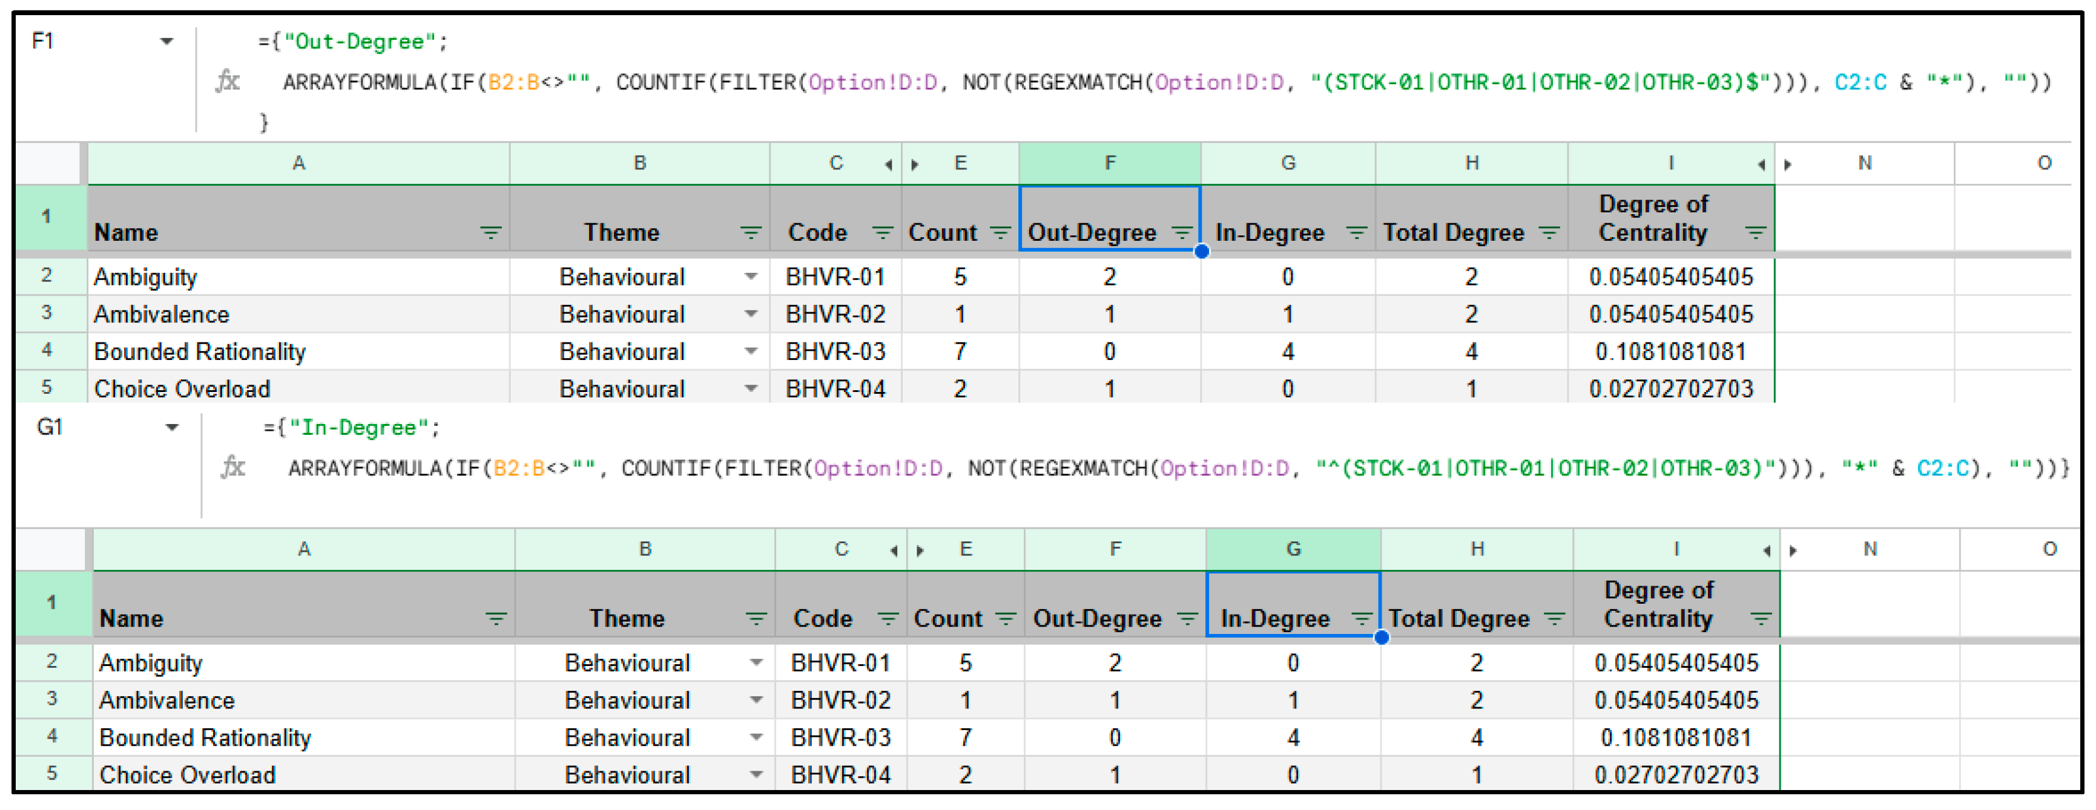Open Theme dropdown for Ambiguity in top table
The height and width of the screenshot is (810, 2096).
tap(751, 277)
